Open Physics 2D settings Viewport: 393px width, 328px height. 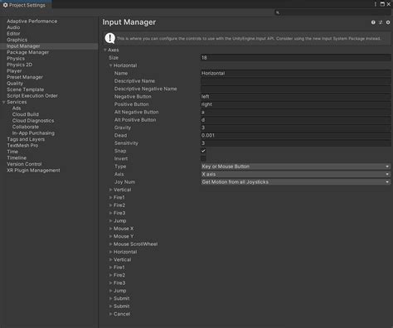[19, 65]
